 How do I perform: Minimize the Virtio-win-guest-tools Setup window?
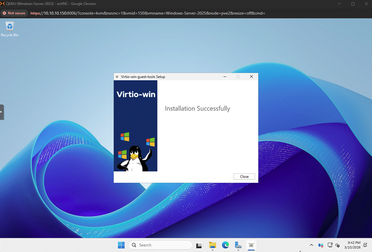225,77
